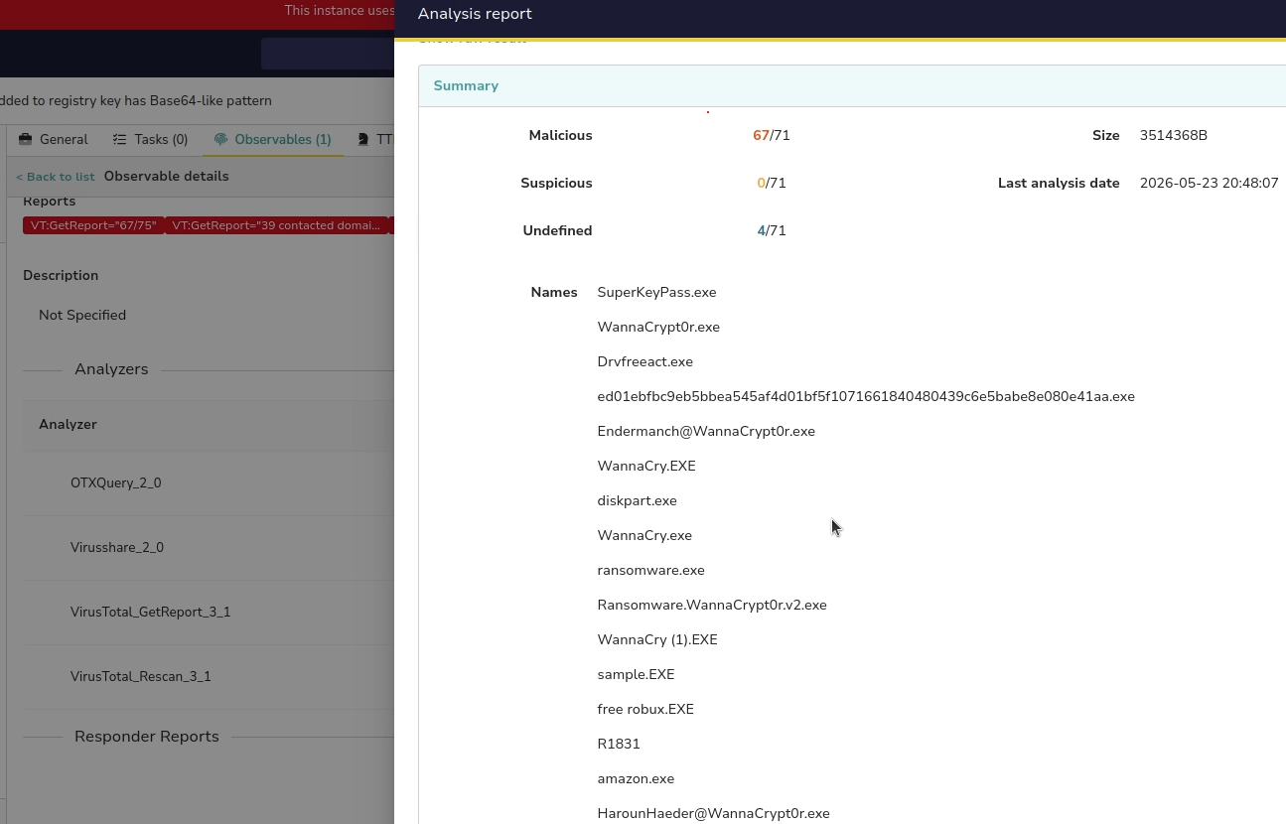Click the ed01ebfbc9eb5bbea545af4d01bf5f... hash file name
The height and width of the screenshot is (824, 1286).
(x=866, y=396)
